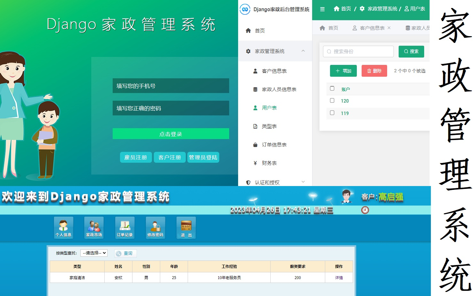The width and height of the screenshot is (473, 296).
Task: Toggle the hamburger sidebar menu icon
Action: (322, 9)
